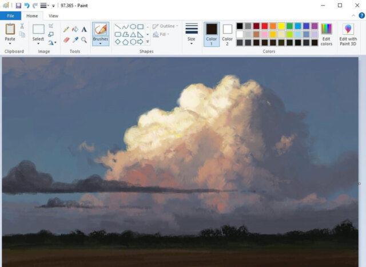Viewport: 366px width, 267px height.
Task: Choose the Right triangle shape
Action: pyautogui.click(x=140, y=34)
